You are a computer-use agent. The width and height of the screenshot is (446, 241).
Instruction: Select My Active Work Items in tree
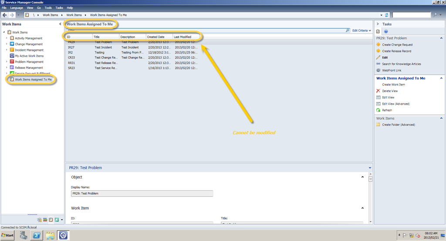pos(29,56)
